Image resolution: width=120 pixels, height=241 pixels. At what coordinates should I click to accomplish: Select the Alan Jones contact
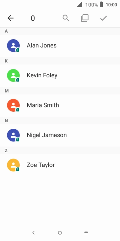[x=60, y=46]
